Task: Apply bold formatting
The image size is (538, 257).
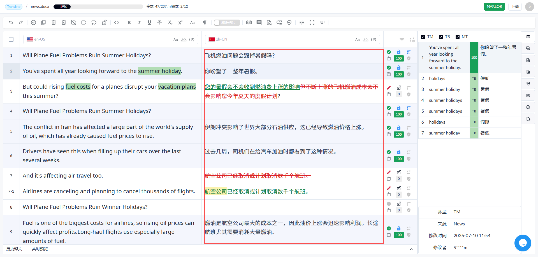Action: click(x=129, y=23)
